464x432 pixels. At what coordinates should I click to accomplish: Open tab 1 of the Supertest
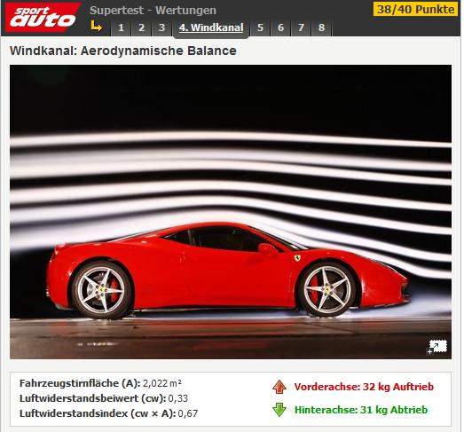click(x=121, y=27)
